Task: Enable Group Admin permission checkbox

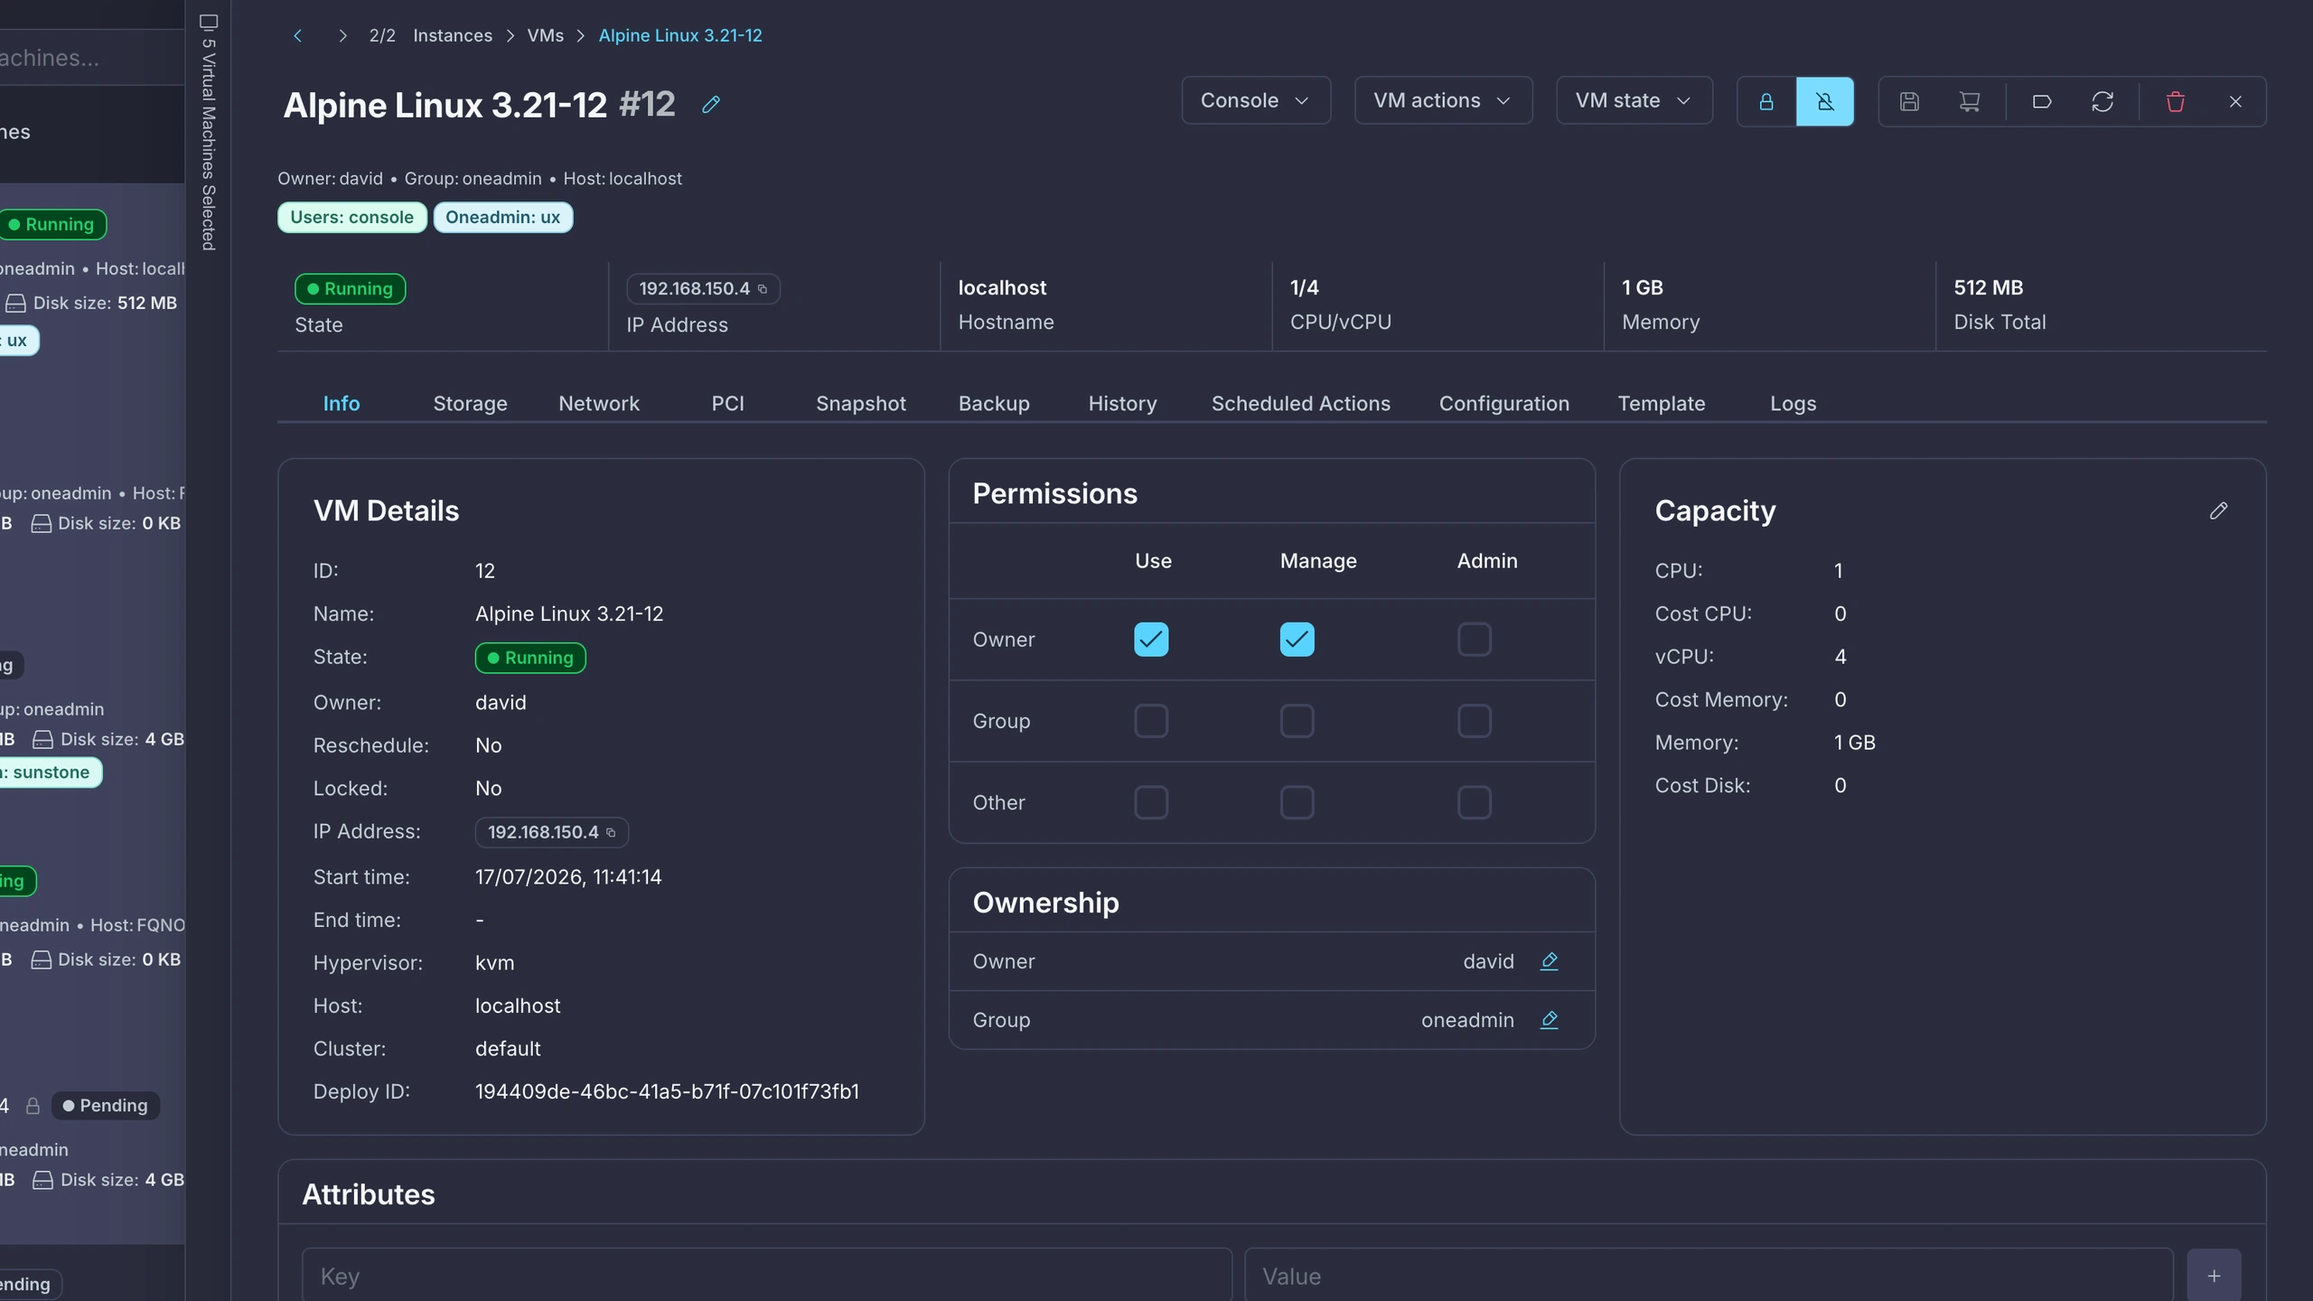Action: (1474, 721)
